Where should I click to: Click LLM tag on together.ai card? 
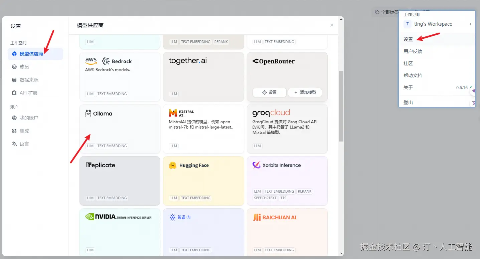pos(174,94)
